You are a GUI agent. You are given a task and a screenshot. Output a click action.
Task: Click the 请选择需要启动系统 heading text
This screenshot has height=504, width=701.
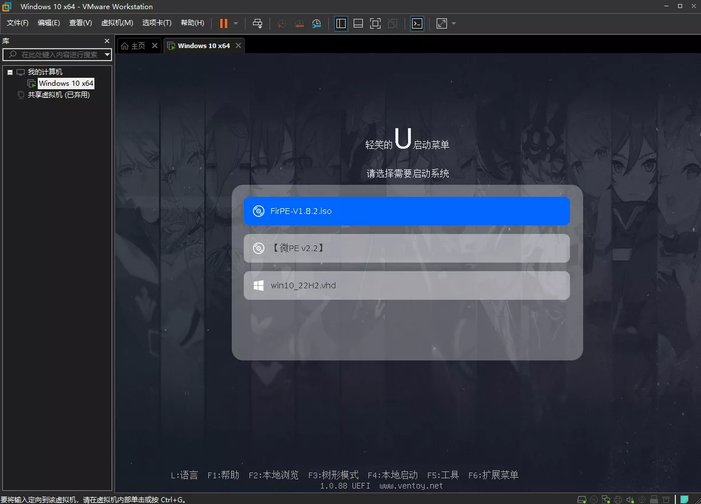tap(407, 173)
